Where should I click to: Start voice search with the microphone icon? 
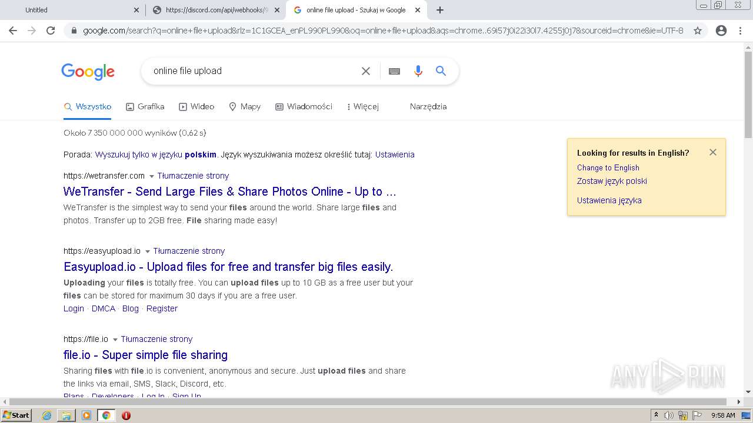click(418, 71)
